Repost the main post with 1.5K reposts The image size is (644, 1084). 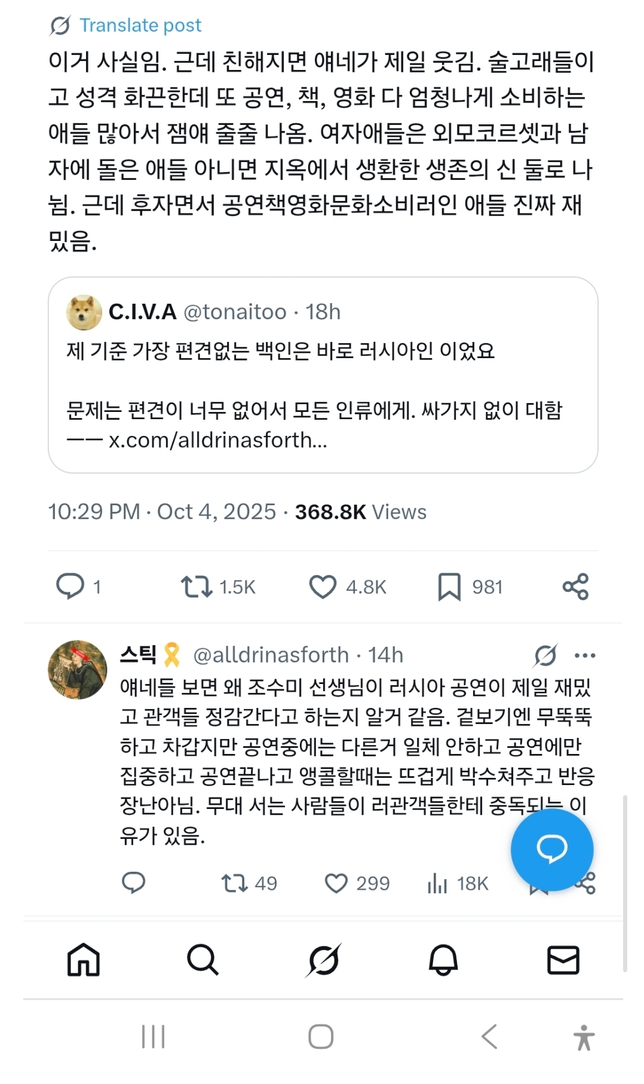point(197,587)
